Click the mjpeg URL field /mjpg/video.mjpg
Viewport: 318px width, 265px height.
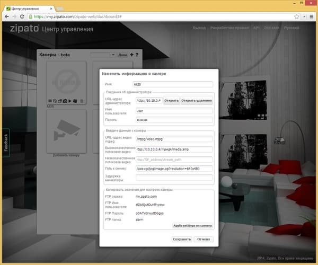coord(174,139)
